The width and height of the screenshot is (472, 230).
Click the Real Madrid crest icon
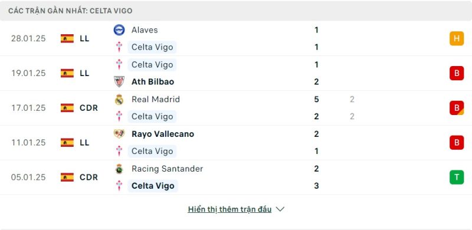(x=119, y=99)
